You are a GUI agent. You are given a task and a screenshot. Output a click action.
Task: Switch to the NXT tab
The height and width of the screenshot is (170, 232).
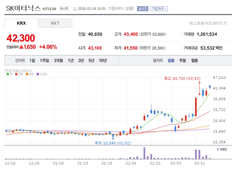[55, 23]
